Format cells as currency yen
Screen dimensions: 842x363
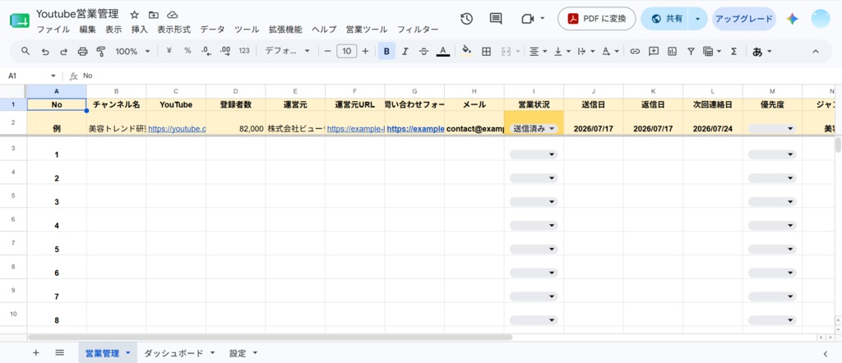coord(169,51)
